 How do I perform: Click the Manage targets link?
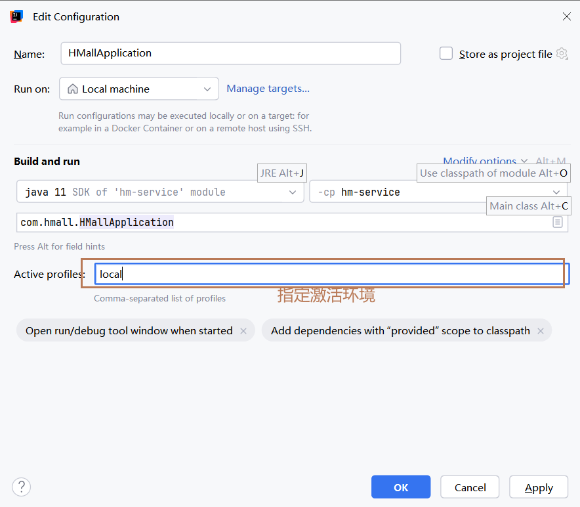coord(268,89)
